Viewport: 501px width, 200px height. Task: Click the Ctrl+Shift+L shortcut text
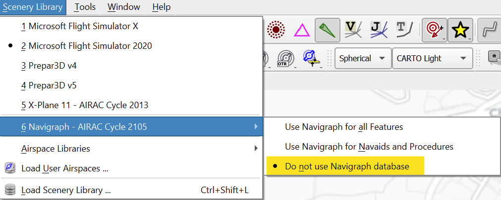click(x=224, y=190)
